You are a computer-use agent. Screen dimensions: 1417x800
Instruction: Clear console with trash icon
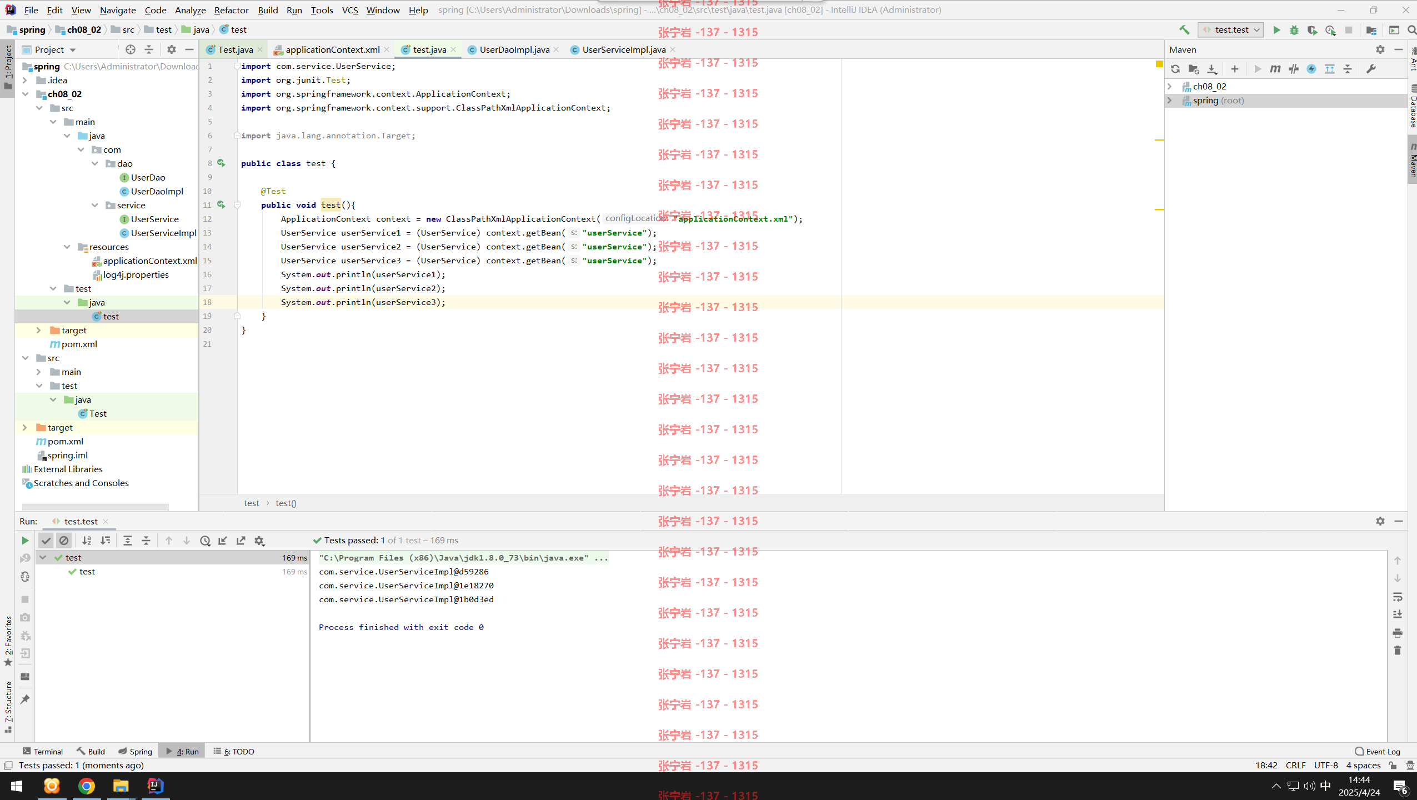(x=1398, y=651)
